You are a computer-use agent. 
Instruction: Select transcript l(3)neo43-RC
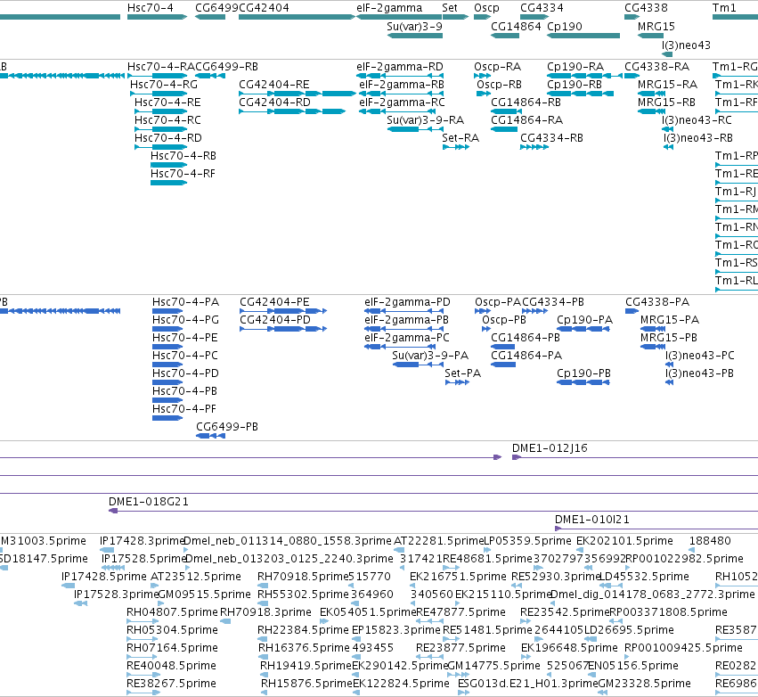668,129
